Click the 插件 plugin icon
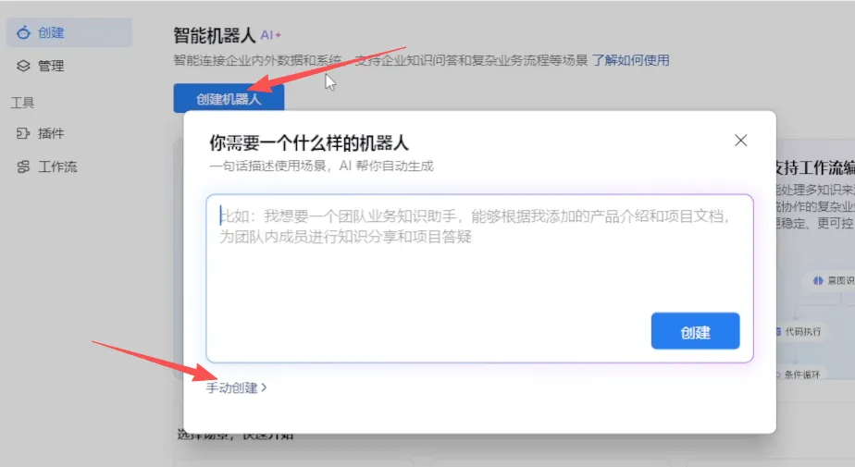This screenshot has width=855, height=467. [x=23, y=133]
